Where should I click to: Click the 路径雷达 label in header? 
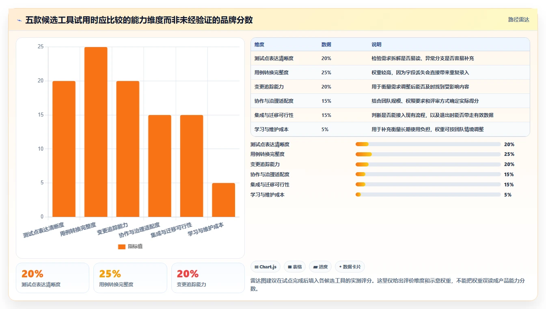coord(518,19)
